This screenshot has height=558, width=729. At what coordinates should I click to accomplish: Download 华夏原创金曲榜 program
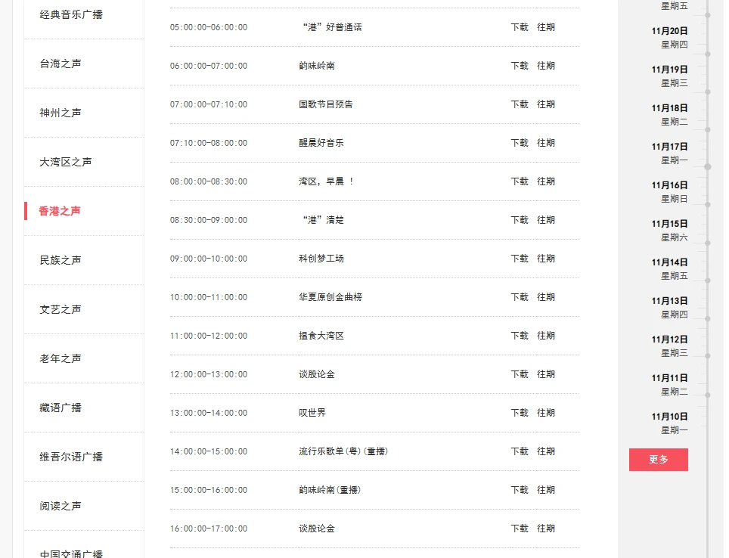(520, 297)
